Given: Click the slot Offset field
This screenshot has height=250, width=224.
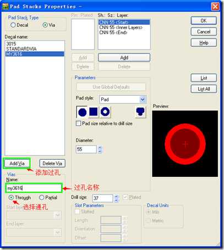Looking at the screenshot, I should tap(111, 238).
